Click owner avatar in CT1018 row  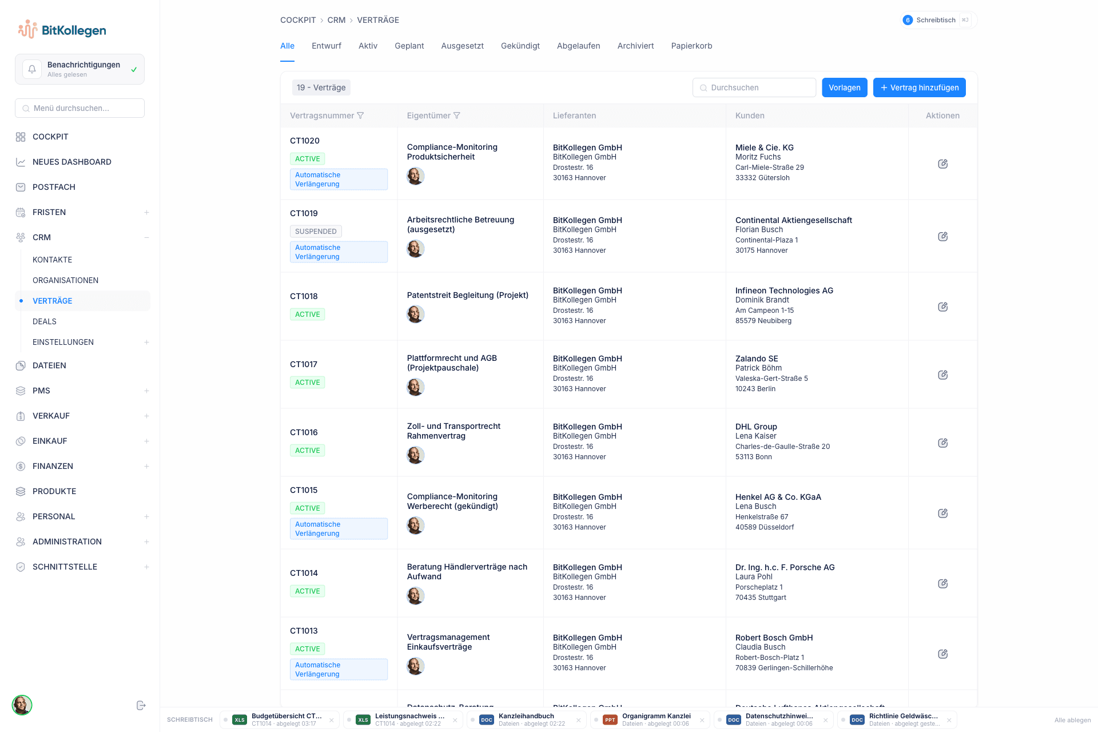[x=415, y=314]
